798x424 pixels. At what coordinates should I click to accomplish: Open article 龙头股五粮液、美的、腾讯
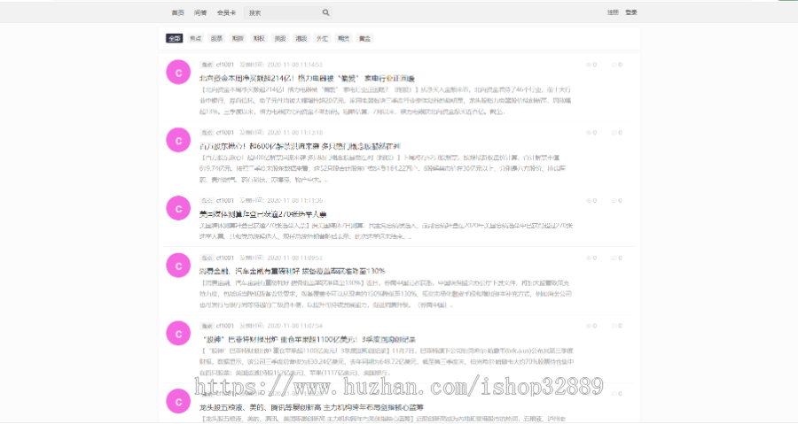tap(311, 407)
